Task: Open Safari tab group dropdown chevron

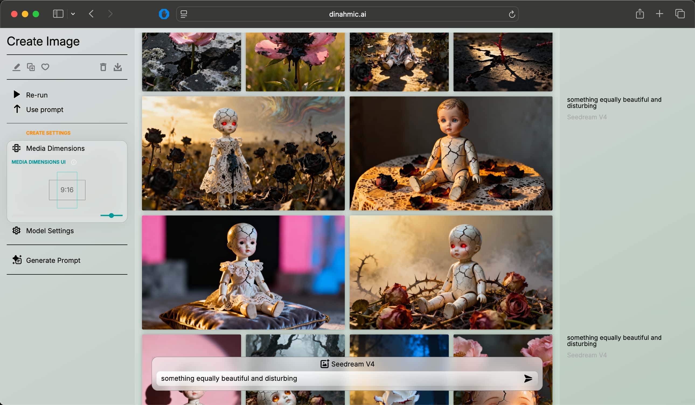Action: point(73,14)
